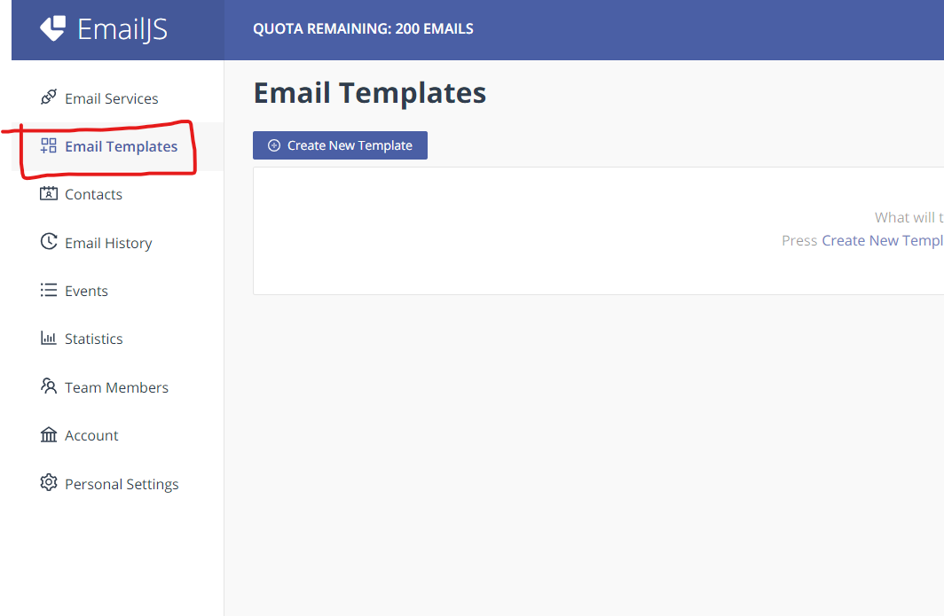Open the Events page
944x616 pixels.
click(x=117, y=291)
